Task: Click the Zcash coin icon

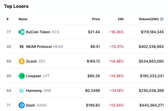Action: 21,61
